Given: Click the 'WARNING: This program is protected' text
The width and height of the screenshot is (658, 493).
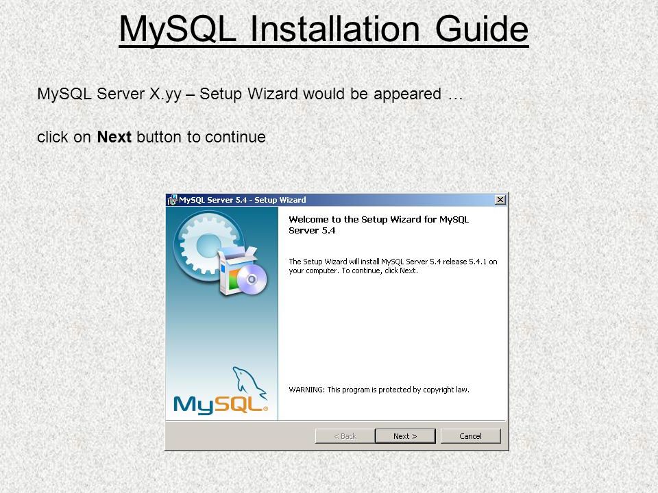Looking at the screenshot, I should tap(379, 390).
